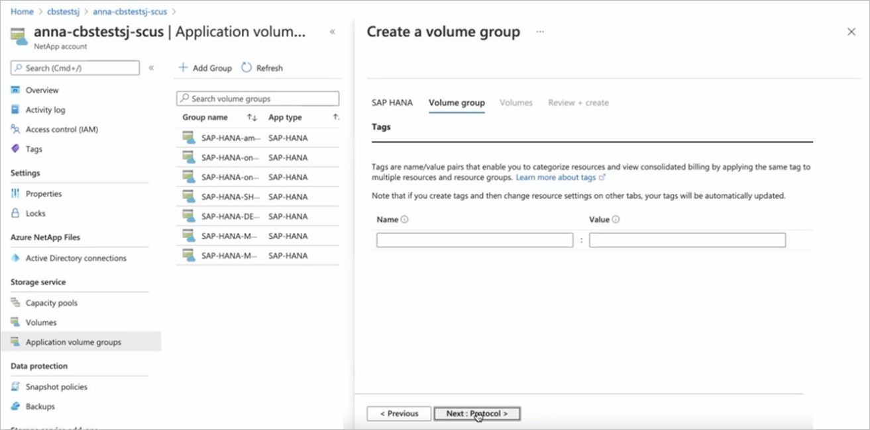Select Application volume groups item
Image resolution: width=870 pixels, height=430 pixels.
(80, 341)
